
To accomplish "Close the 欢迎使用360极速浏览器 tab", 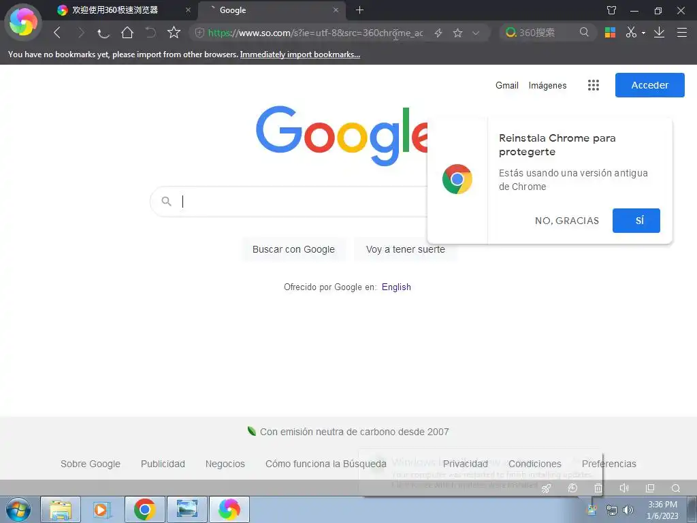I will 188,10.
